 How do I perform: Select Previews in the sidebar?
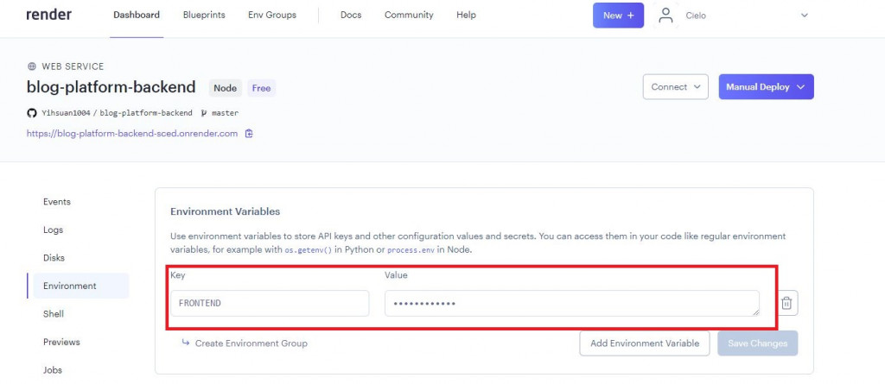[61, 342]
